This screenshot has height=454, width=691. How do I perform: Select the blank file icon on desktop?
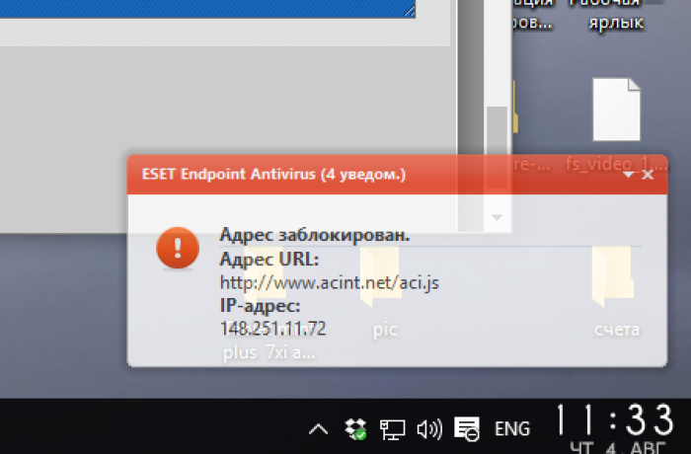click(x=617, y=110)
